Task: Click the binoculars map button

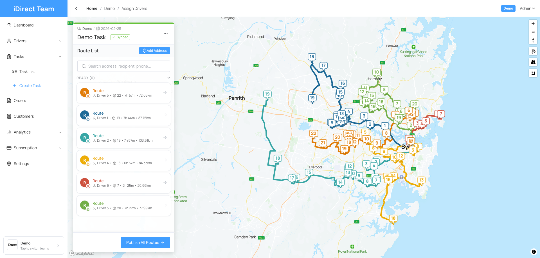Action: pyautogui.click(x=533, y=62)
